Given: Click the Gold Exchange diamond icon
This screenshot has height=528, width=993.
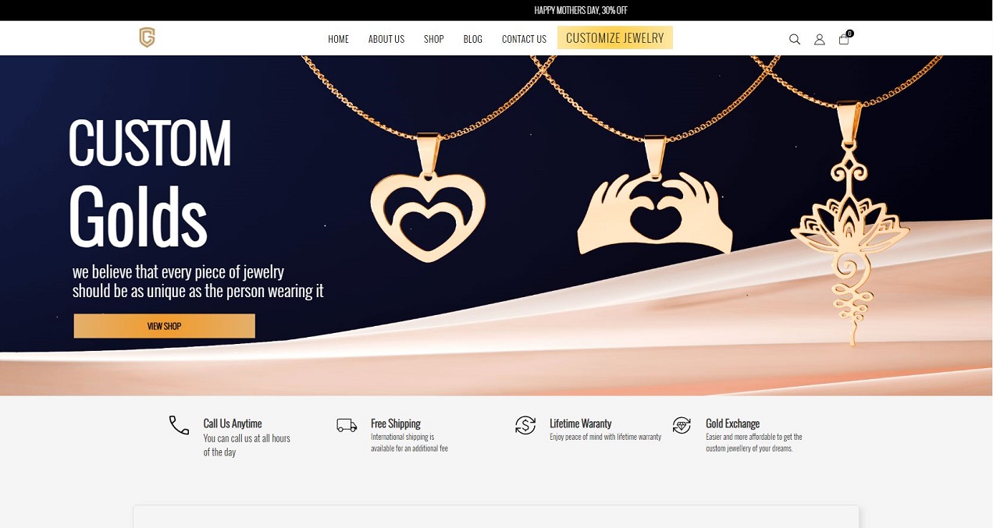Looking at the screenshot, I should coord(682,425).
